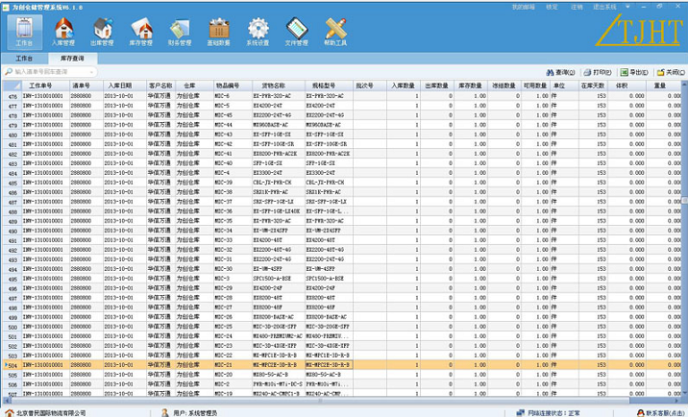The height and width of the screenshot is (417, 688).
Task: Click the horizontal scrollbar thumb
Action: (x=319, y=401)
